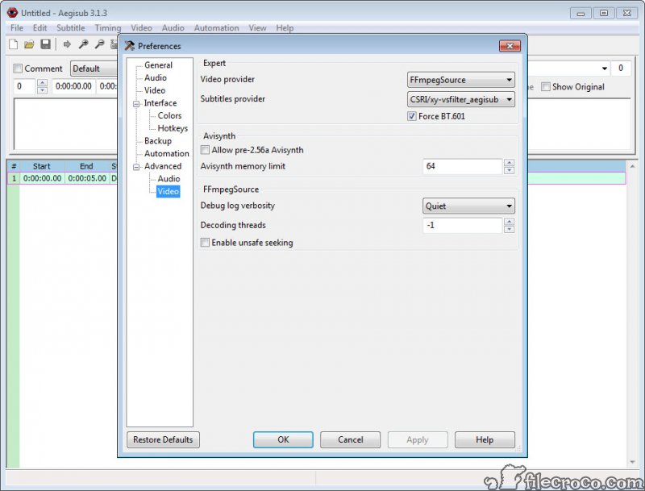Click the Cancel button

[351, 439]
